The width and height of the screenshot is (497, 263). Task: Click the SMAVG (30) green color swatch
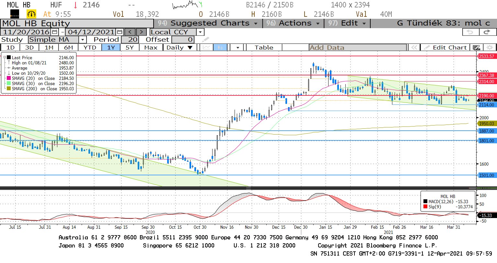pos(9,83)
